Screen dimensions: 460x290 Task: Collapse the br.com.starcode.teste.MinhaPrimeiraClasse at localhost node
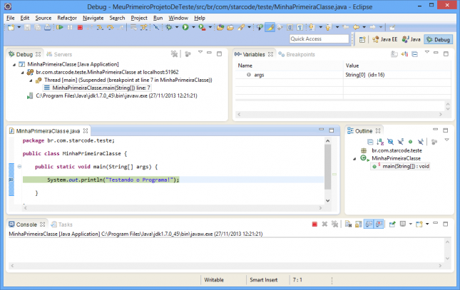[23, 73]
